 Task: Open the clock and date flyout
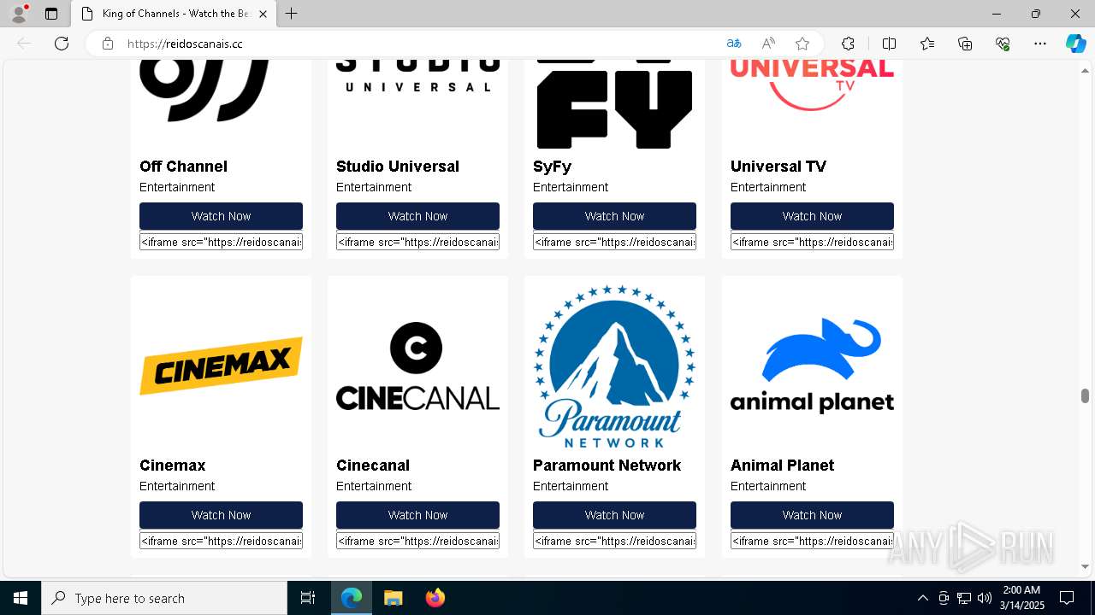(1021, 598)
